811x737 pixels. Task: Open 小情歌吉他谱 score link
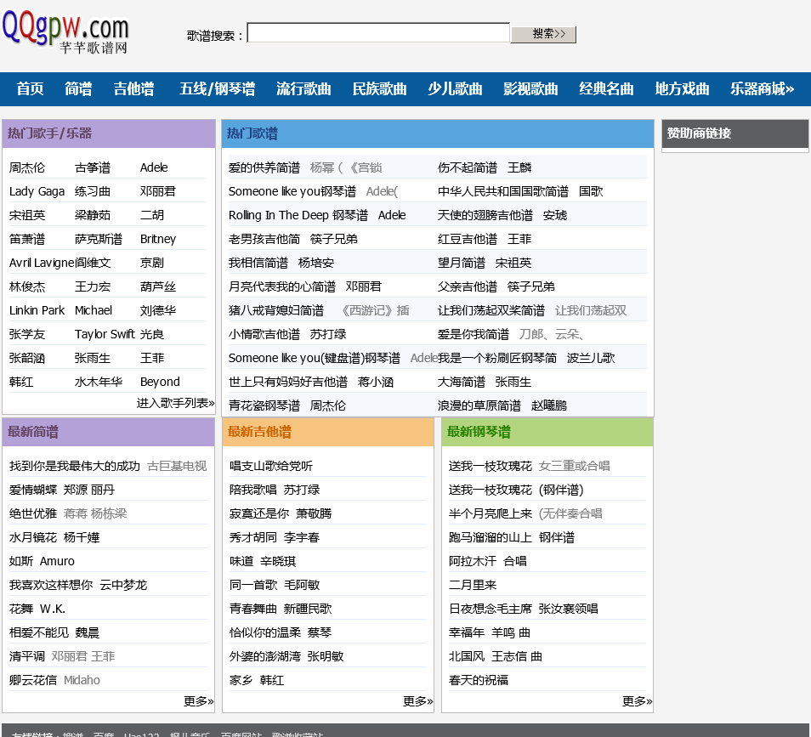pyautogui.click(x=264, y=334)
